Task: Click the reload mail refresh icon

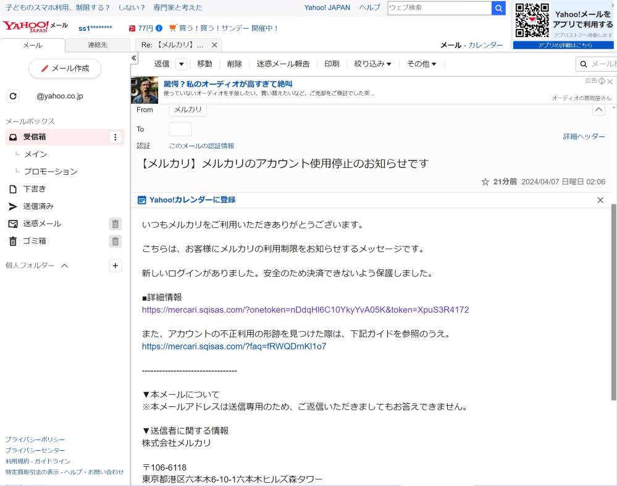Action: pyautogui.click(x=13, y=96)
